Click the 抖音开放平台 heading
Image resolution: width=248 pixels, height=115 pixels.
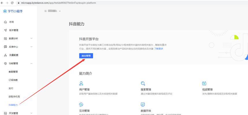pyautogui.click(x=89, y=39)
